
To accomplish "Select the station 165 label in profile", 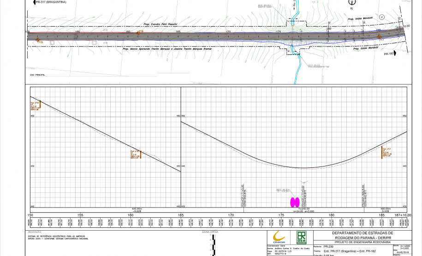I will (181, 215).
